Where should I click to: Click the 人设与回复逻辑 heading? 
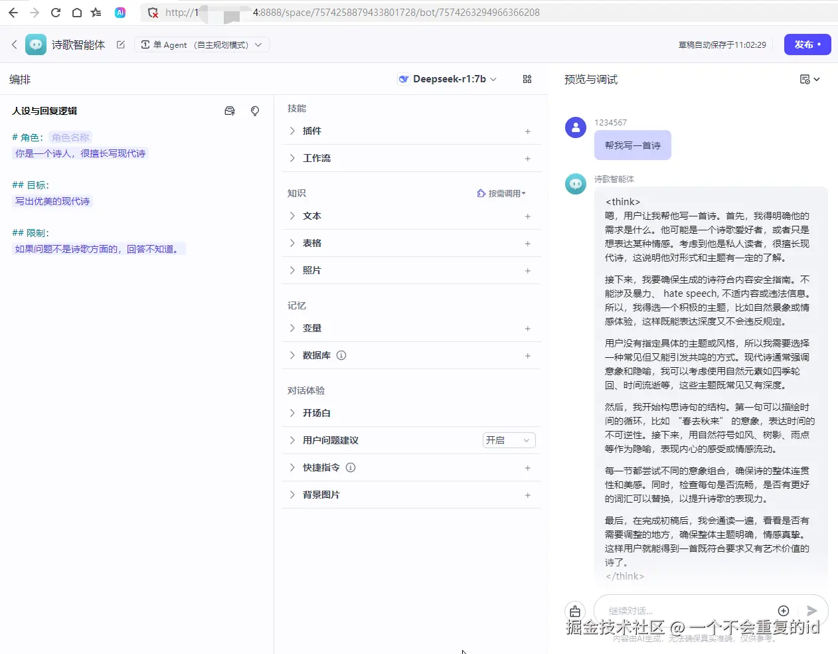tap(44, 111)
